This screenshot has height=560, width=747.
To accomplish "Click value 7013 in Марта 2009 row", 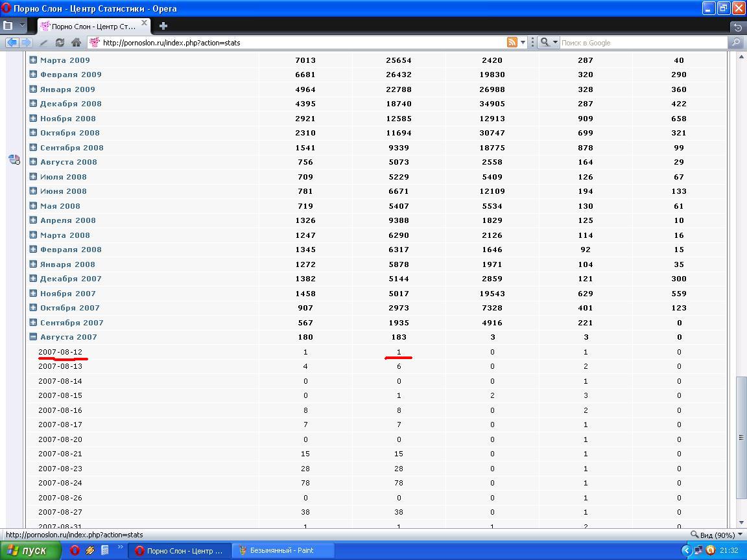I will 305,60.
